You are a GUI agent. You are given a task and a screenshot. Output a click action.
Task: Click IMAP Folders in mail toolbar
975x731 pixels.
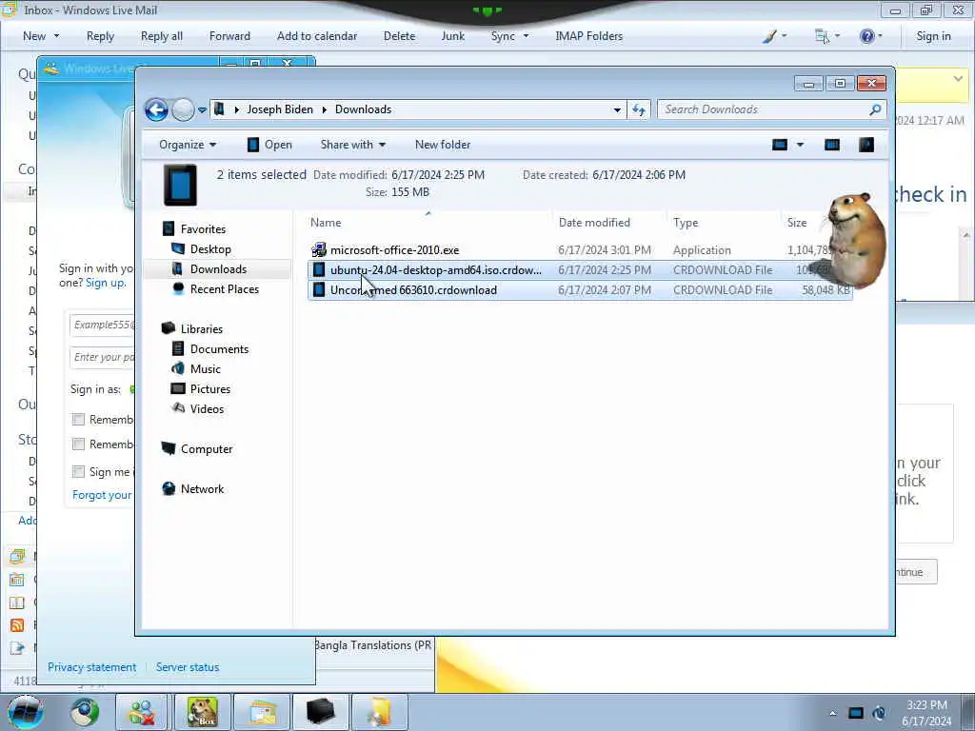click(x=588, y=36)
